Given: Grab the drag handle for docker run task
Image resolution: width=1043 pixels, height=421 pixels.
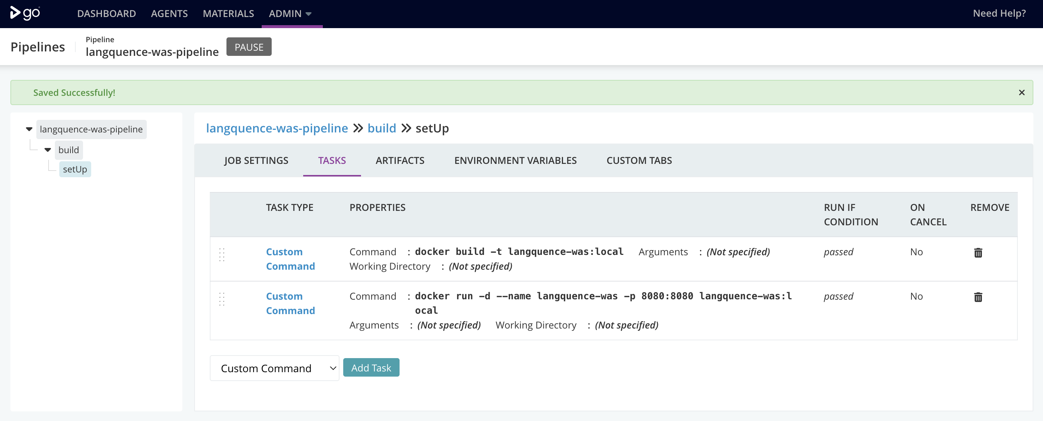Looking at the screenshot, I should coord(222,299).
